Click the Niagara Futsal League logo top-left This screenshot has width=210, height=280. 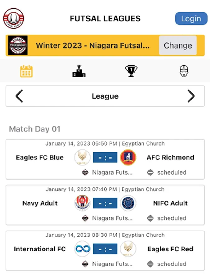click(x=14, y=18)
